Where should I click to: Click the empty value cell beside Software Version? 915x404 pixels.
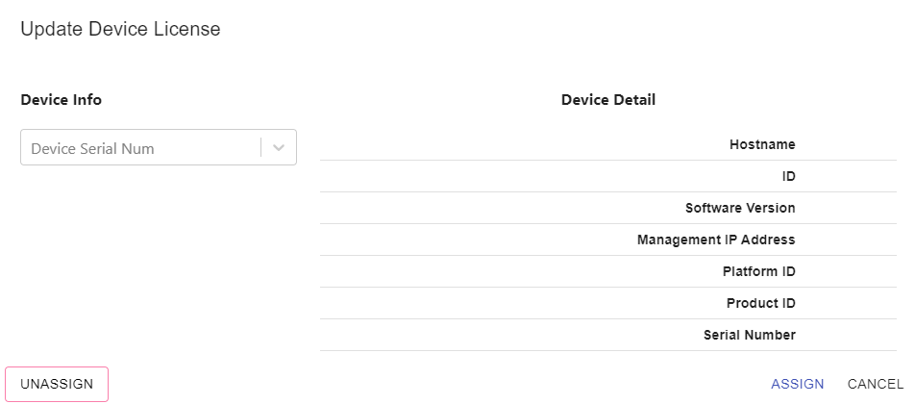(x=846, y=208)
